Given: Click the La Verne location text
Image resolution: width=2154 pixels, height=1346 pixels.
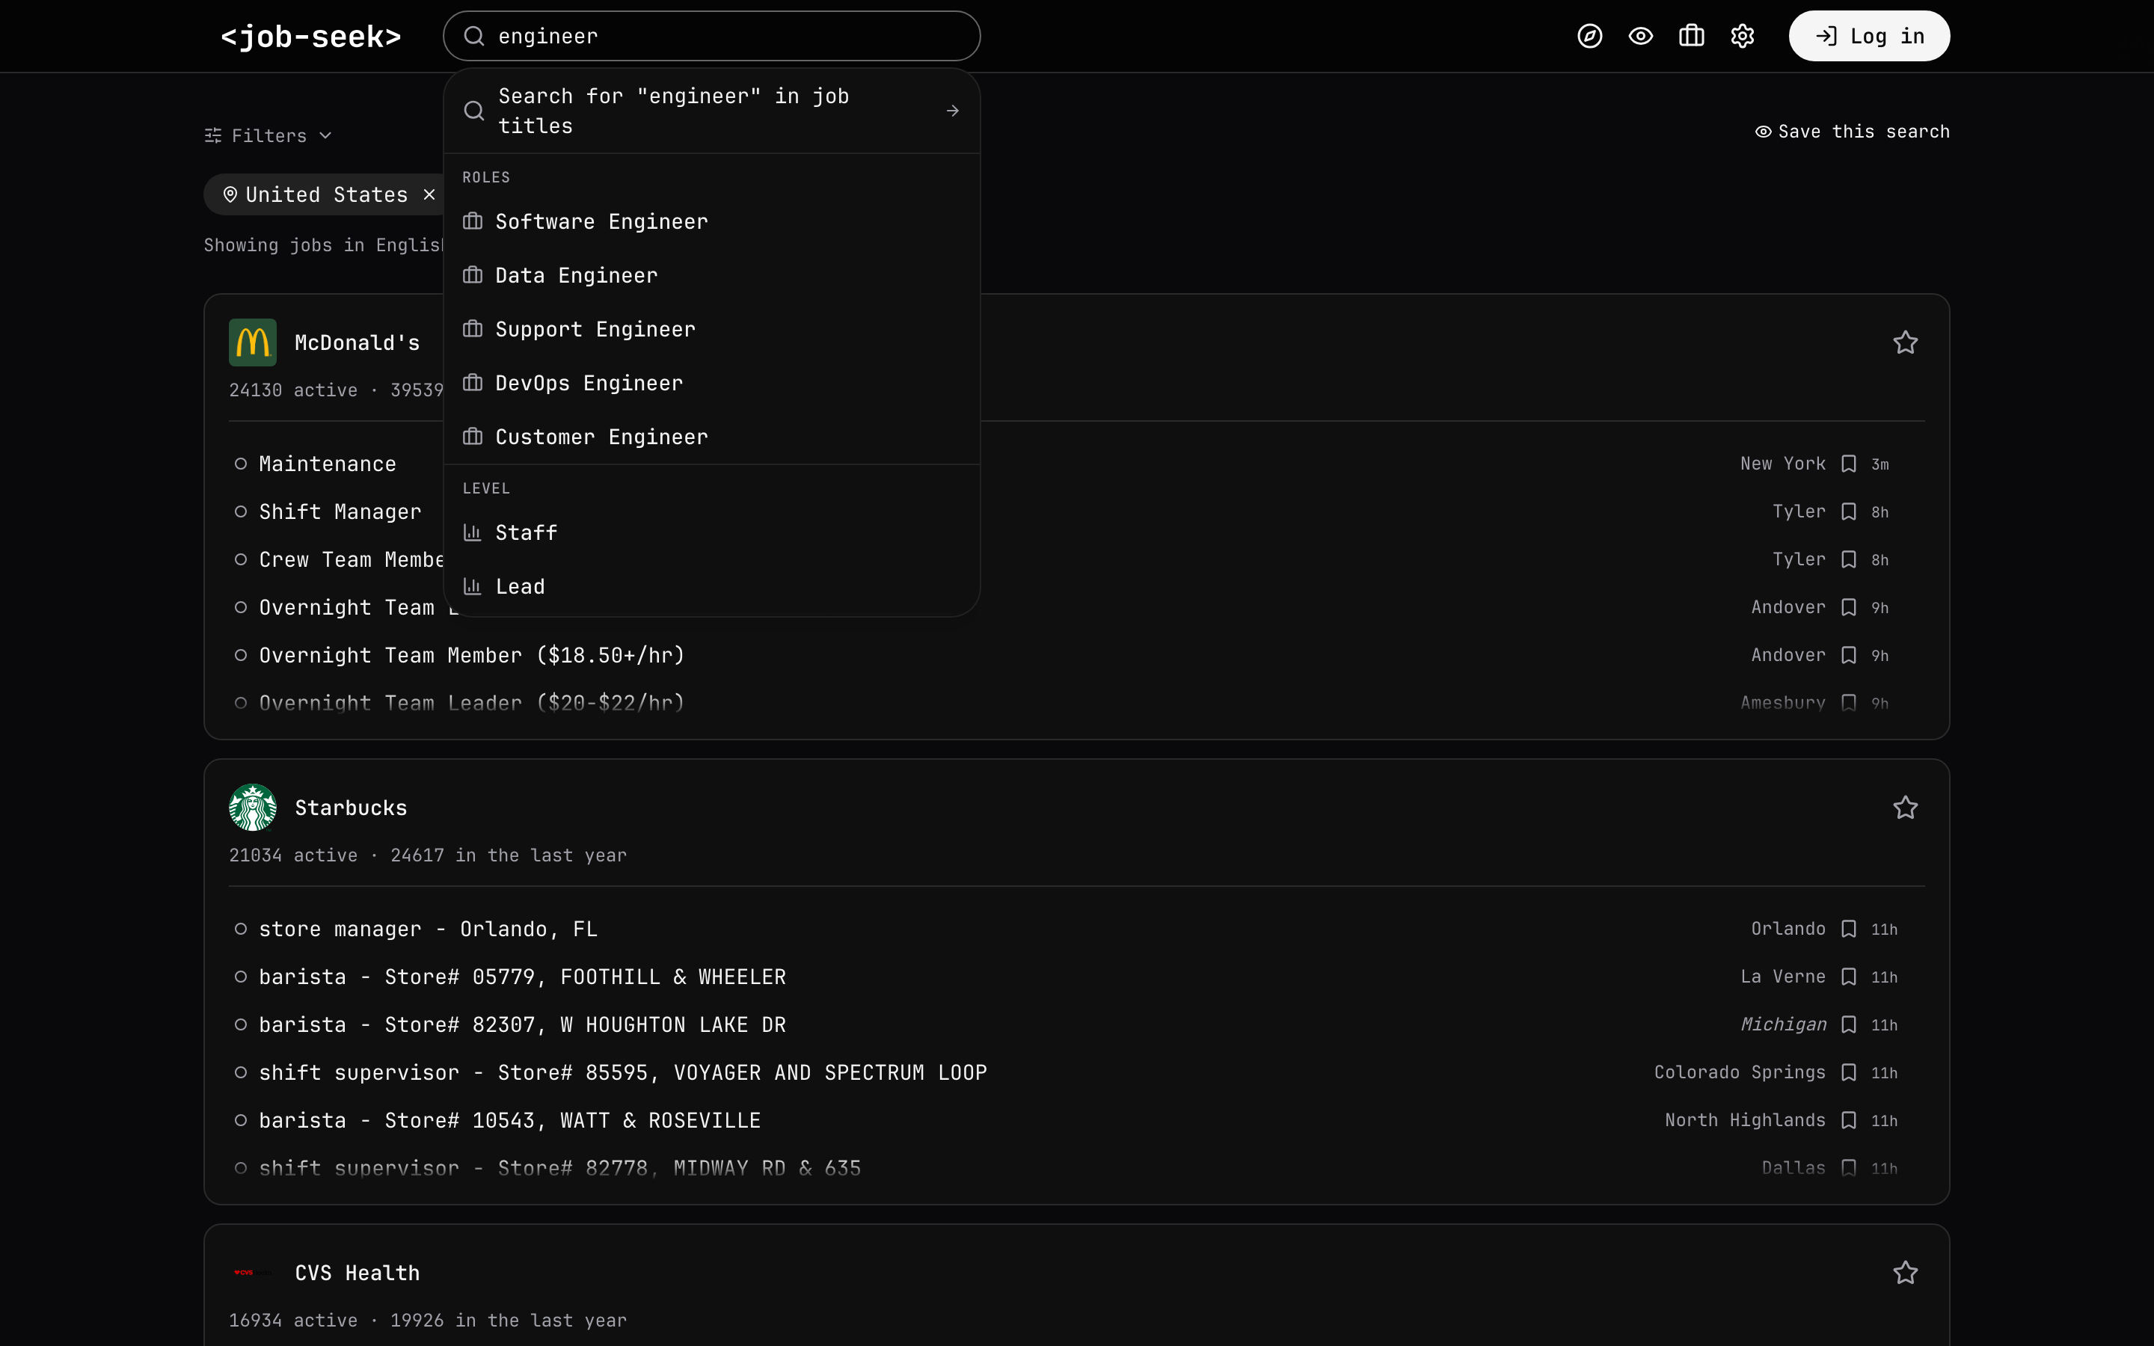Looking at the screenshot, I should tap(1783, 977).
